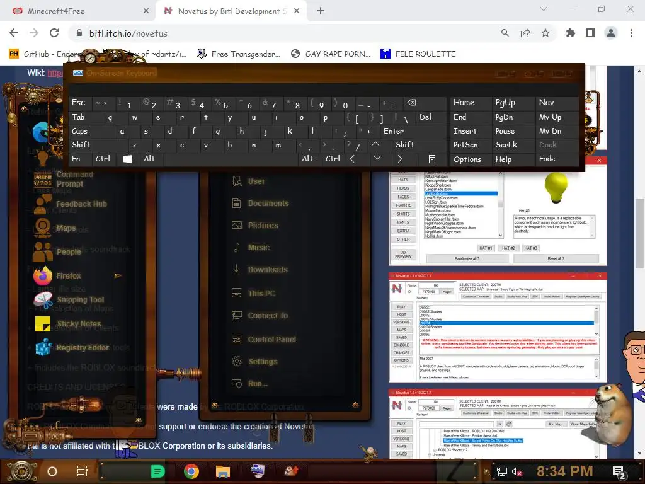Toggle ScrLk on the On-Screen Keyboard
The width and height of the screenshot is (645, 484).
coord(513,145)
